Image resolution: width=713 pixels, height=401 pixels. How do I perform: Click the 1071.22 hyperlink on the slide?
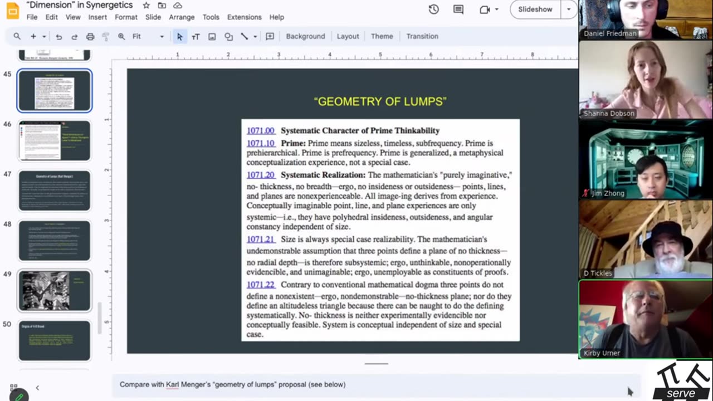point(261,285)
